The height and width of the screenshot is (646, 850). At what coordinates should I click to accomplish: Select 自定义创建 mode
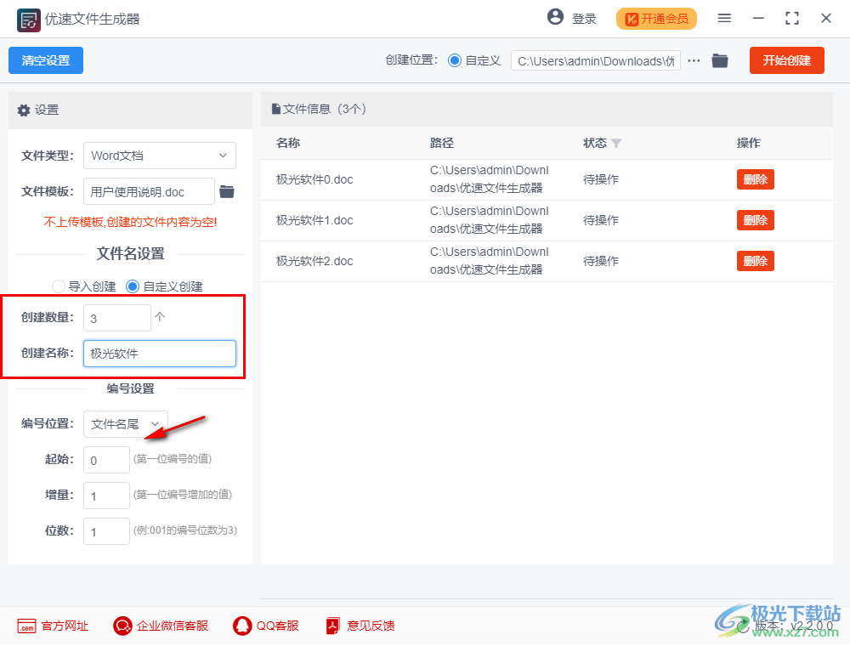132,286
